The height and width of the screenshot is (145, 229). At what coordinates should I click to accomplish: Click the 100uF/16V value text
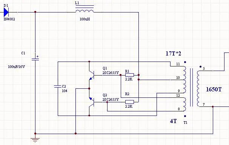pyautogui.click(x=16, y=67)
